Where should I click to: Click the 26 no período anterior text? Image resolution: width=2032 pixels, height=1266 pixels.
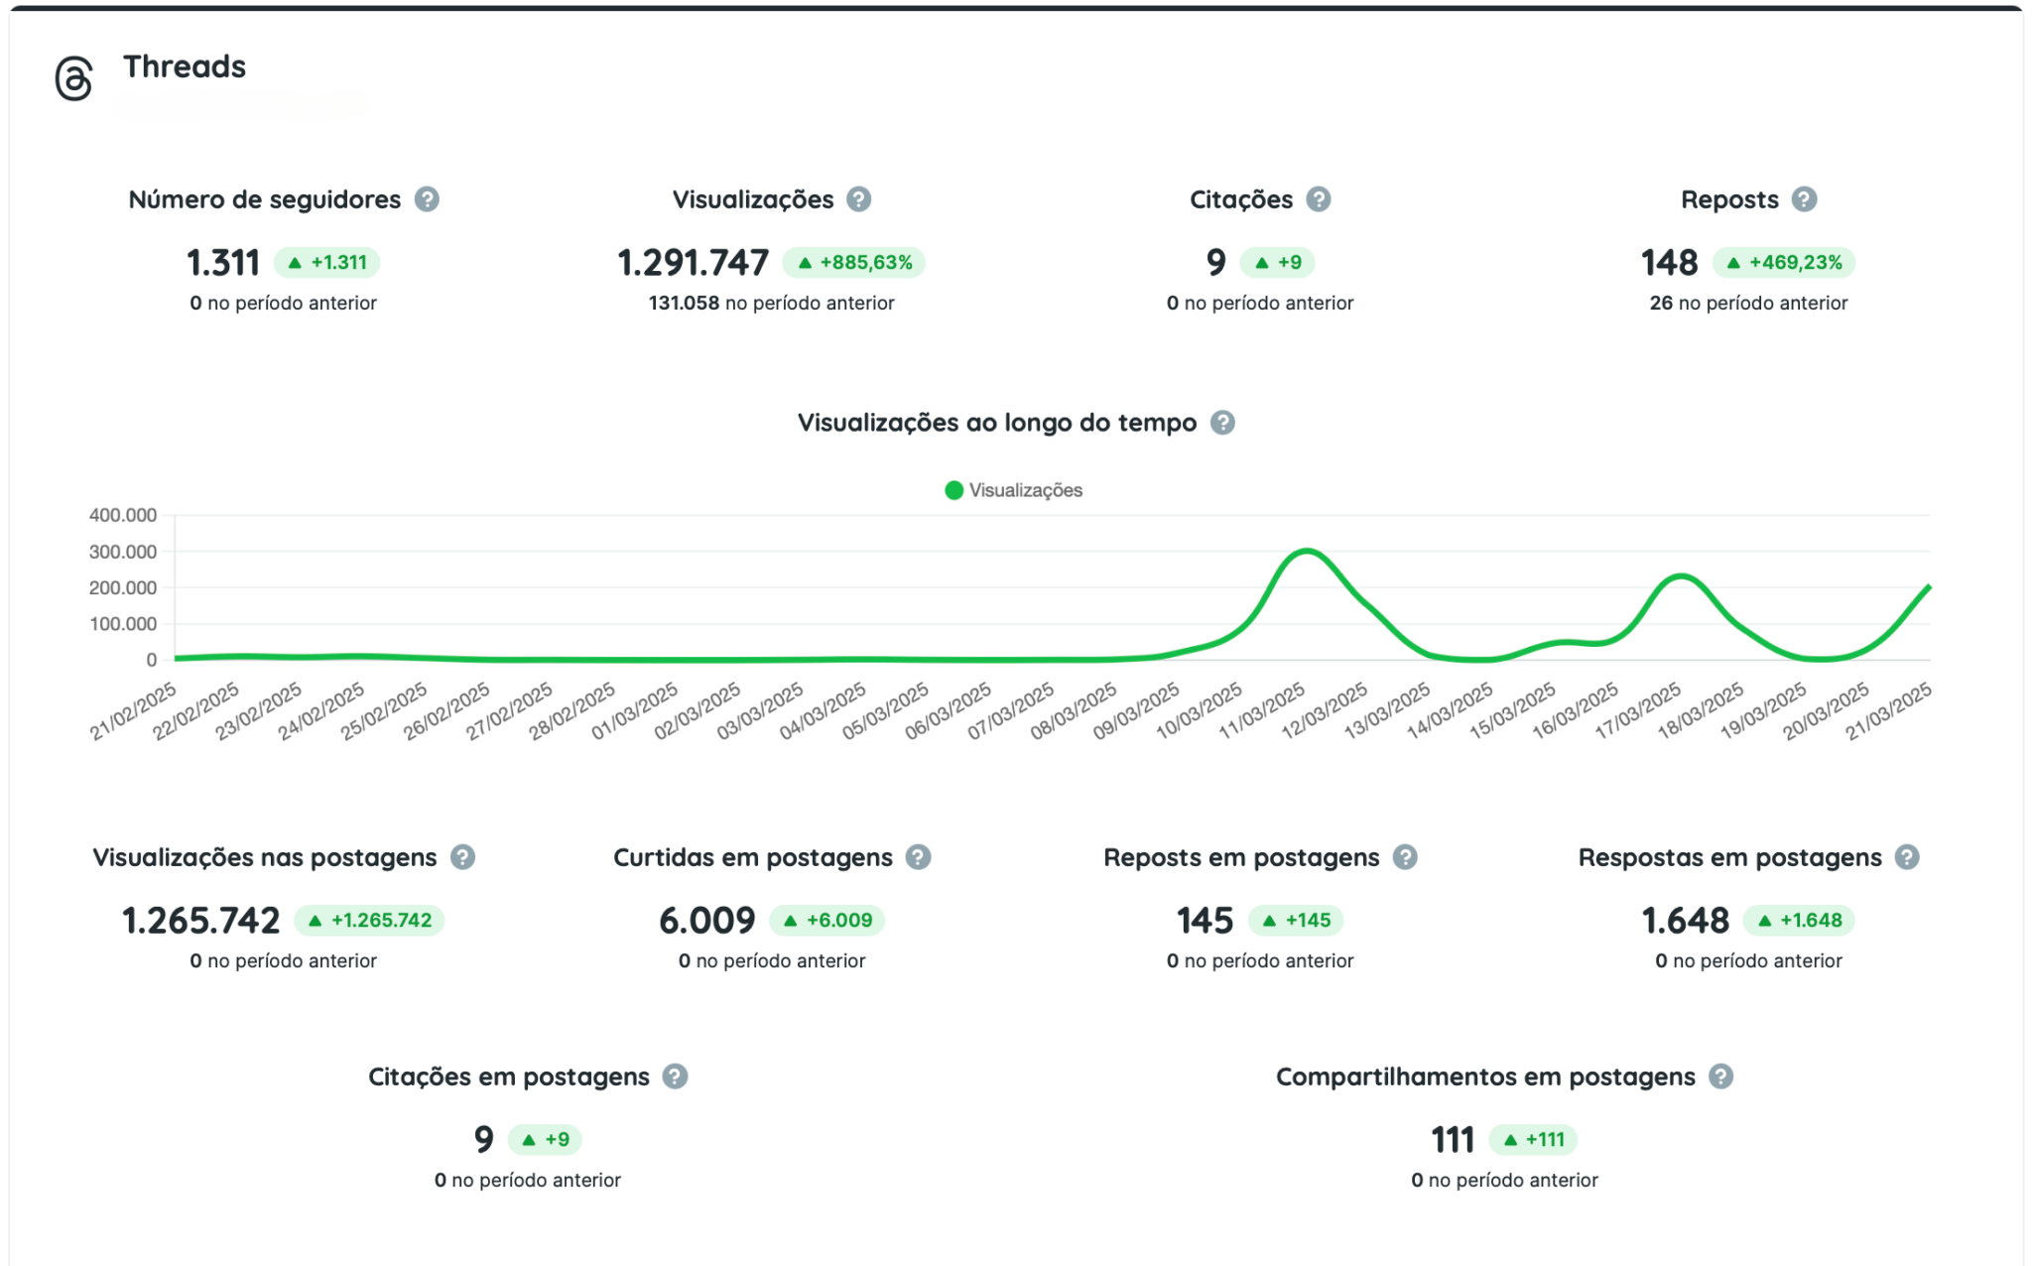pos(1748,304)
